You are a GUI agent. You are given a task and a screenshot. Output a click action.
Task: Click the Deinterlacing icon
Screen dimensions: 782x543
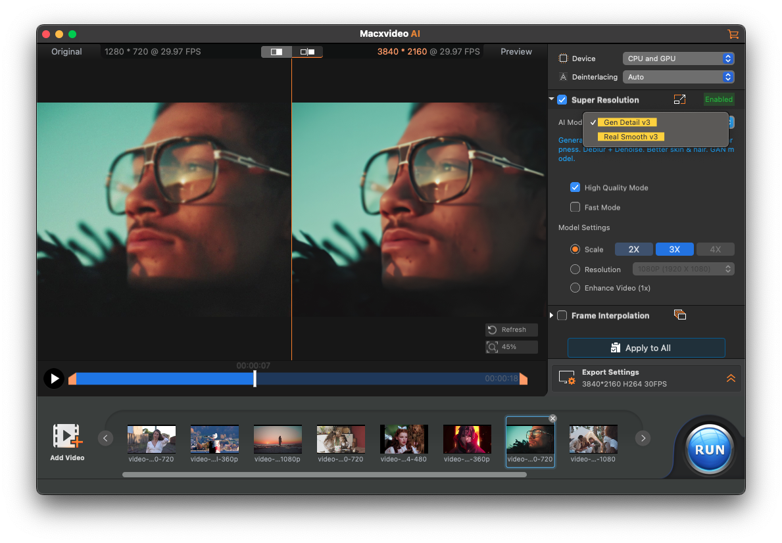(x=563, y=77)
